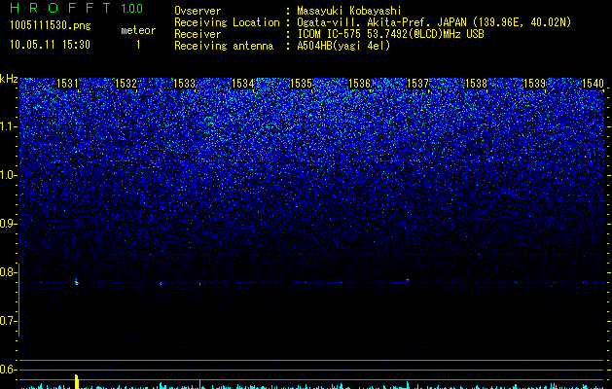Click the 1.1 kHz axis label
Screen dimensions: 612x389
(x=9, y=126)
